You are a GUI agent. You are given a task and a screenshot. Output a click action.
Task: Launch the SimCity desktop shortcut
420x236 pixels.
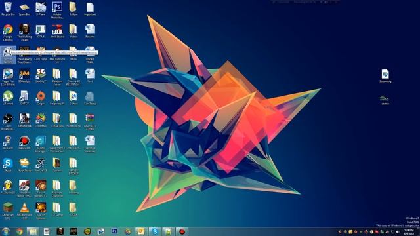(41, 76)
